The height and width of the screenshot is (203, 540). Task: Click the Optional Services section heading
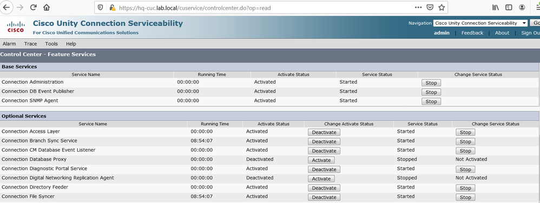(x=24, y=116)
